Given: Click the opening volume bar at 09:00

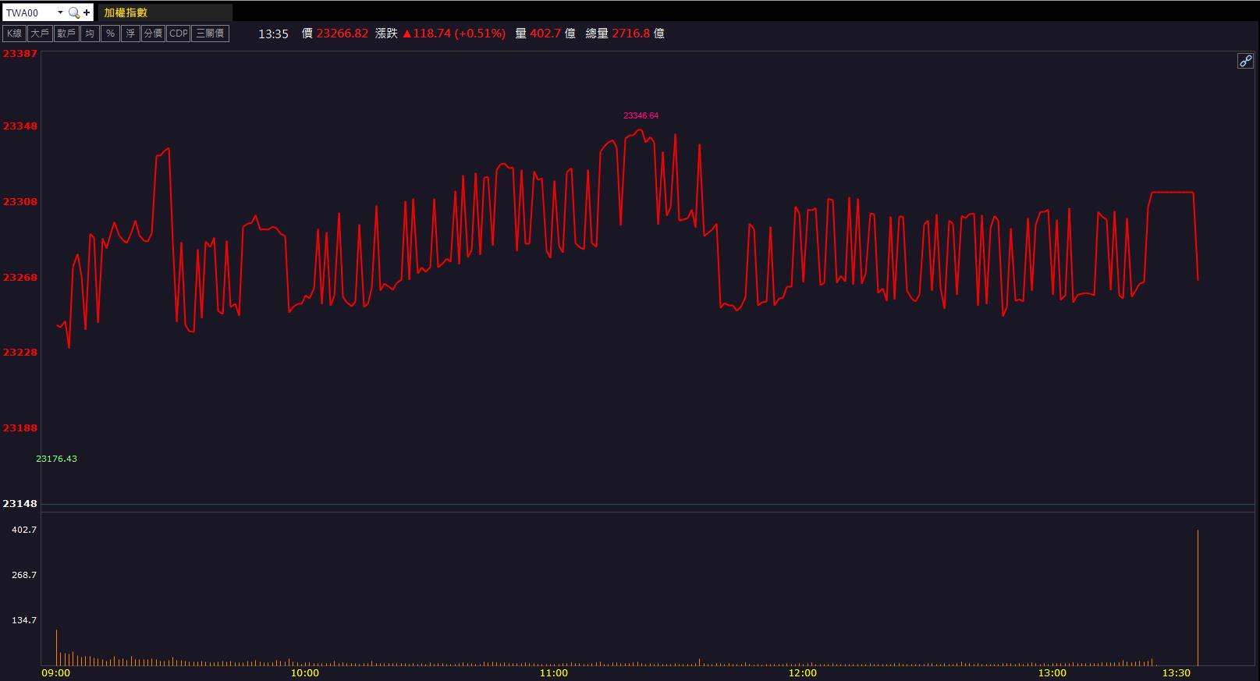Looking at the screenshot, I should 56,647.
